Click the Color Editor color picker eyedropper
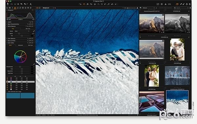Image resolution: width=197 pixels, height=124 pixels. click(34, 64)
